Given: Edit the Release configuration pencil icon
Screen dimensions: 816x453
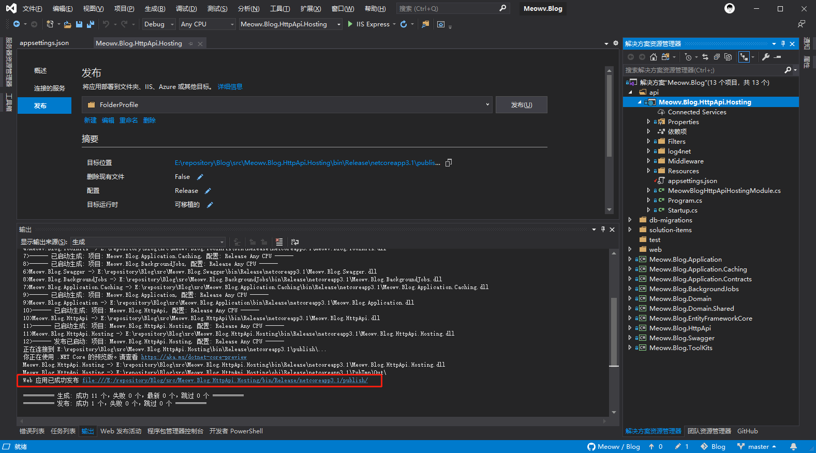Looking at the screenshot, I should click(x=208, y=191).
